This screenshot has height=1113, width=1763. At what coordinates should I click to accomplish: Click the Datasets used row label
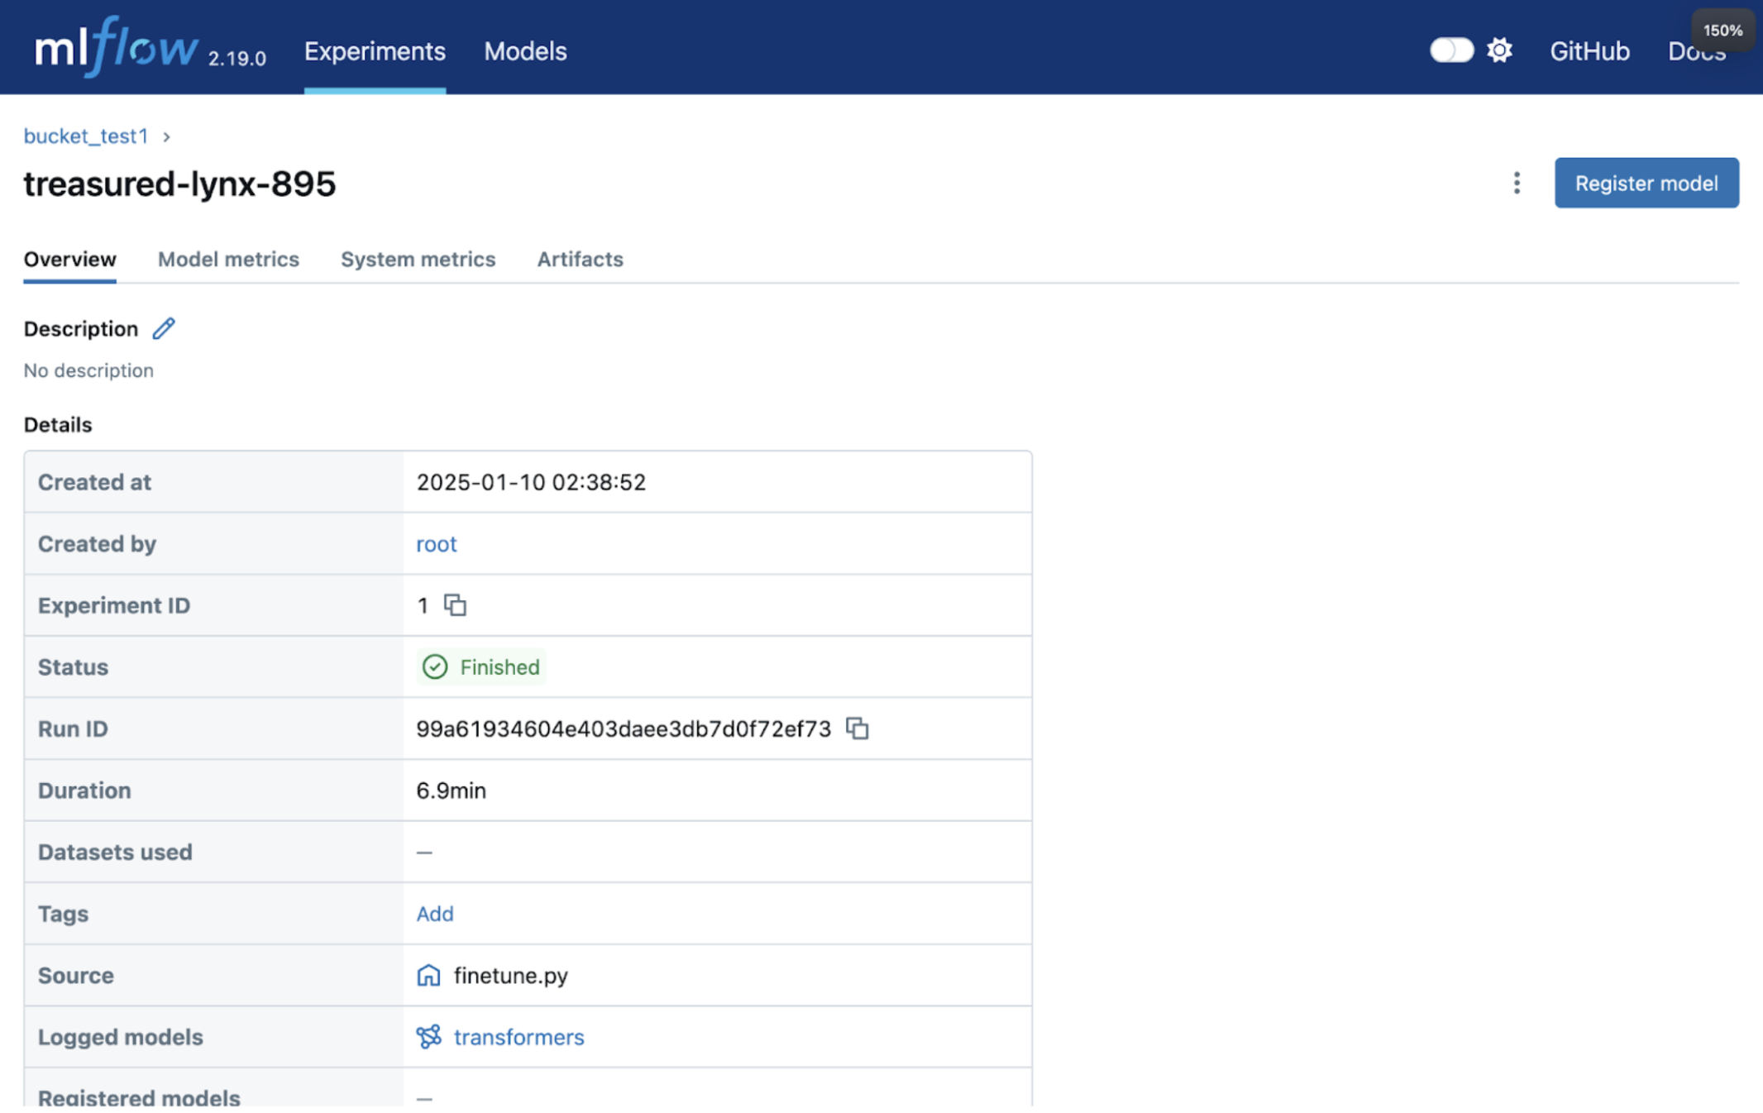coord(115,852)
